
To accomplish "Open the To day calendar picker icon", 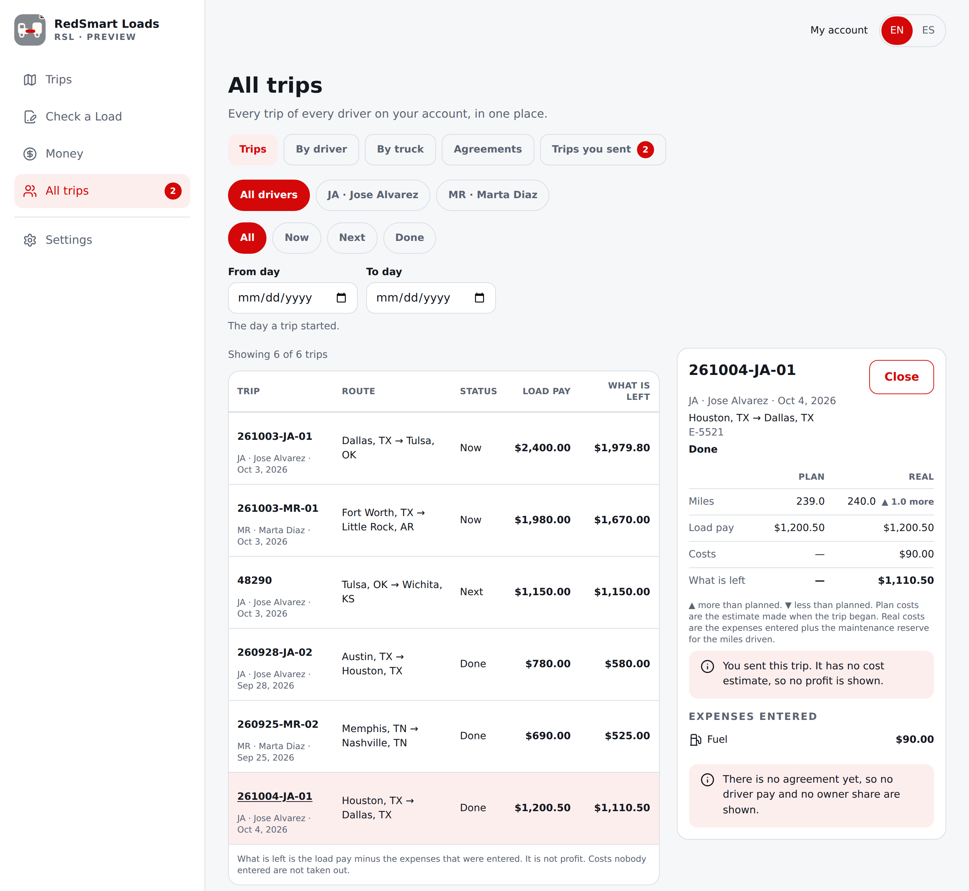I will 480,298.
